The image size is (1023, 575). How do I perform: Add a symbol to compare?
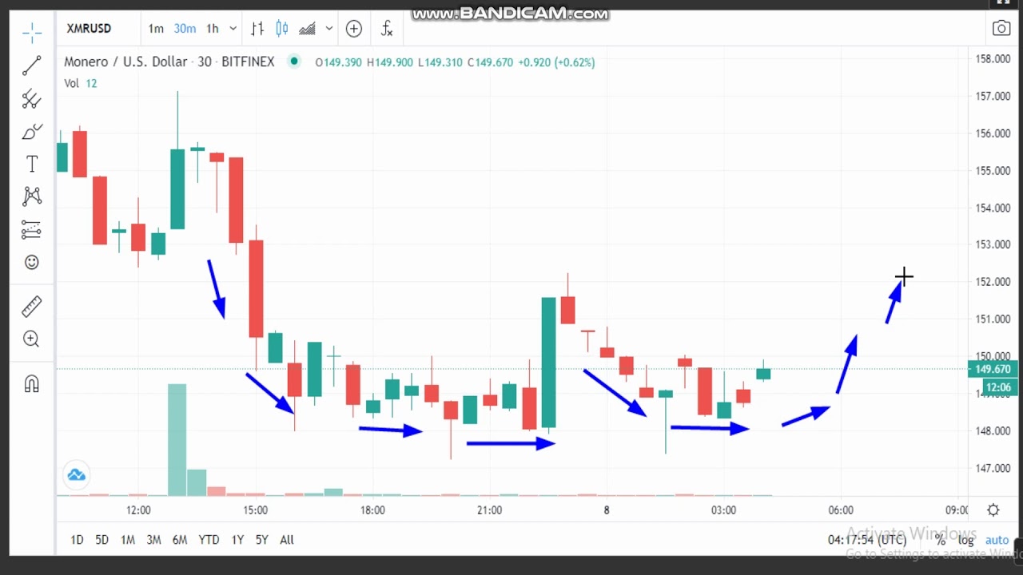point(354,29)
